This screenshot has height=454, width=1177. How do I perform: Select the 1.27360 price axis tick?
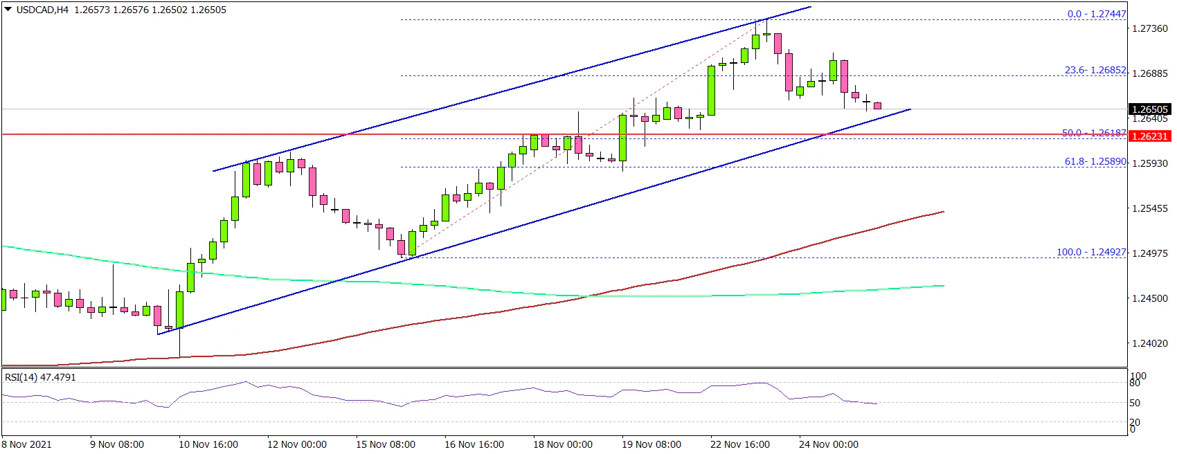pyautogui.click(x=1149, y=28)
